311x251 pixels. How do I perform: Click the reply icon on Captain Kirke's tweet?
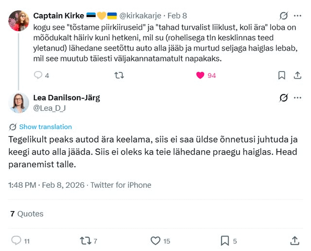(x=38, y=75)
